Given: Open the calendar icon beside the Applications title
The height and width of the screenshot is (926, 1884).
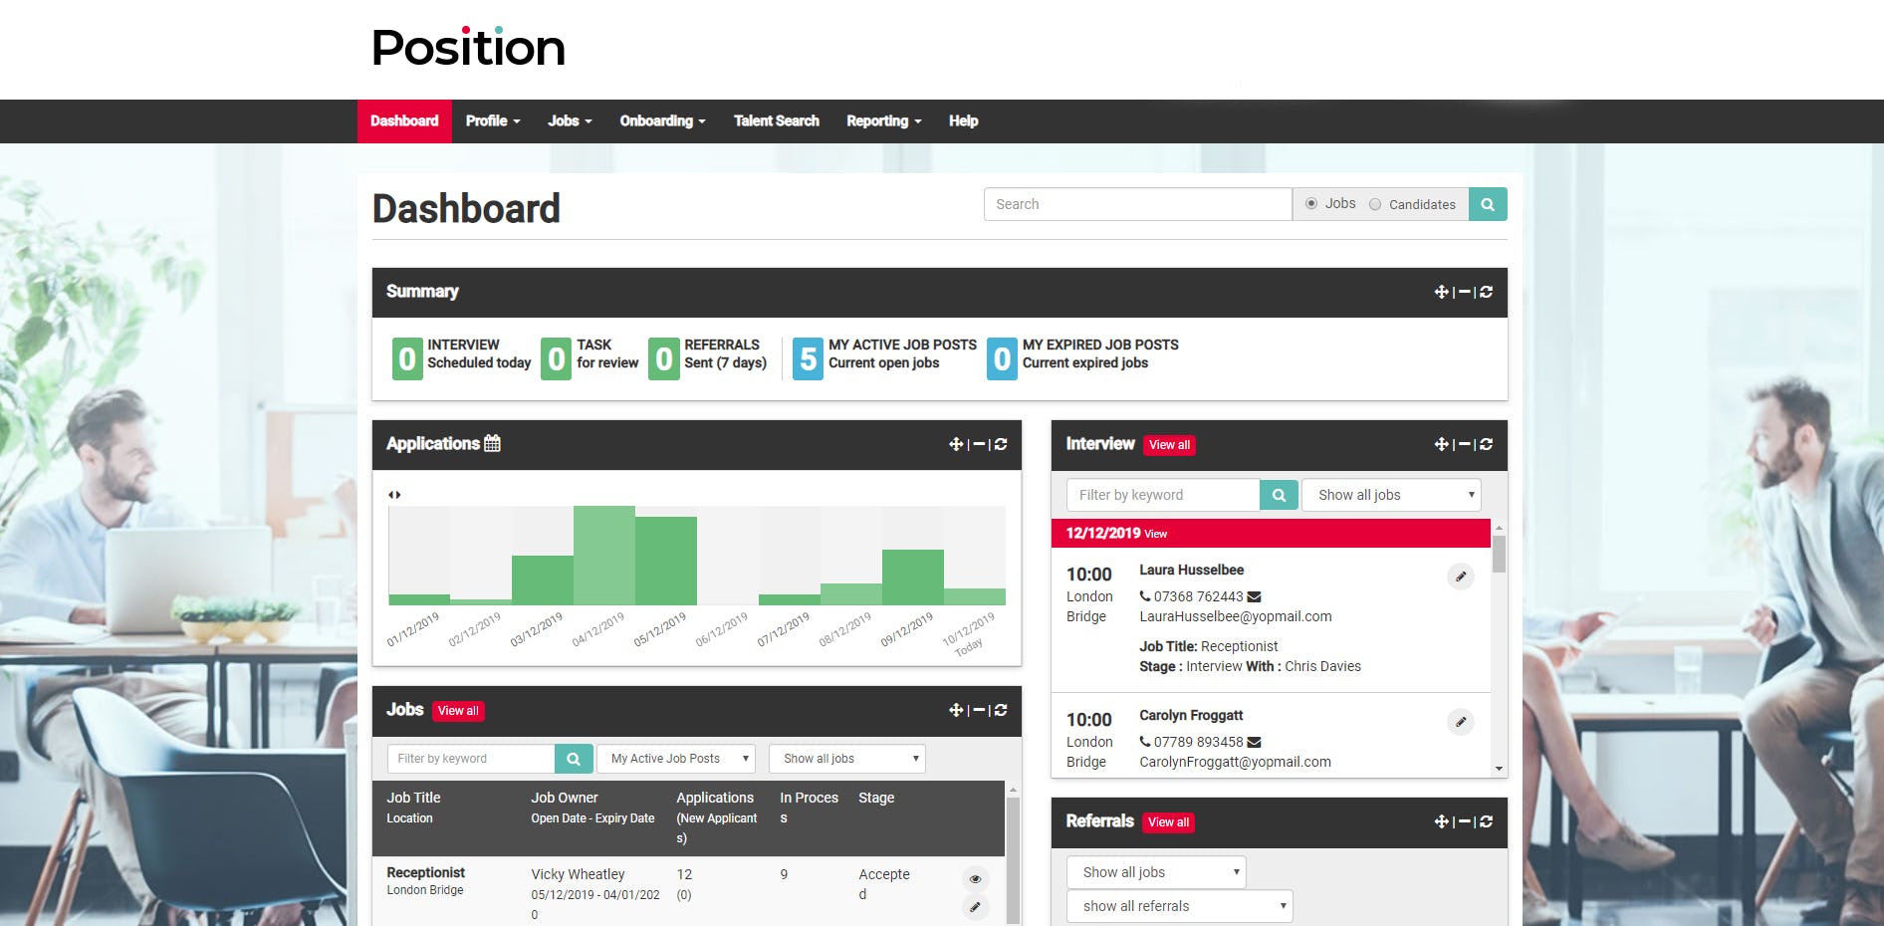Looking at the screenshot, I should point(492,442).
